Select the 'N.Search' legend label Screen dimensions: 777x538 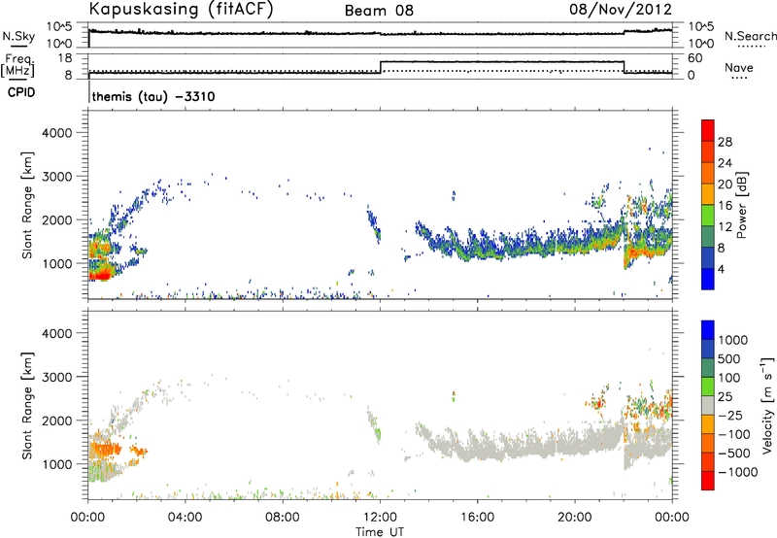[750, 36]
